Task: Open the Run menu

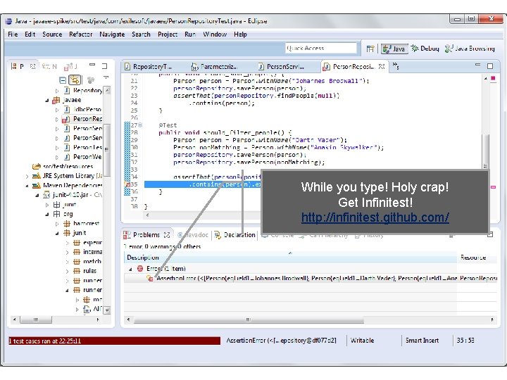Action: coord(190,34)
